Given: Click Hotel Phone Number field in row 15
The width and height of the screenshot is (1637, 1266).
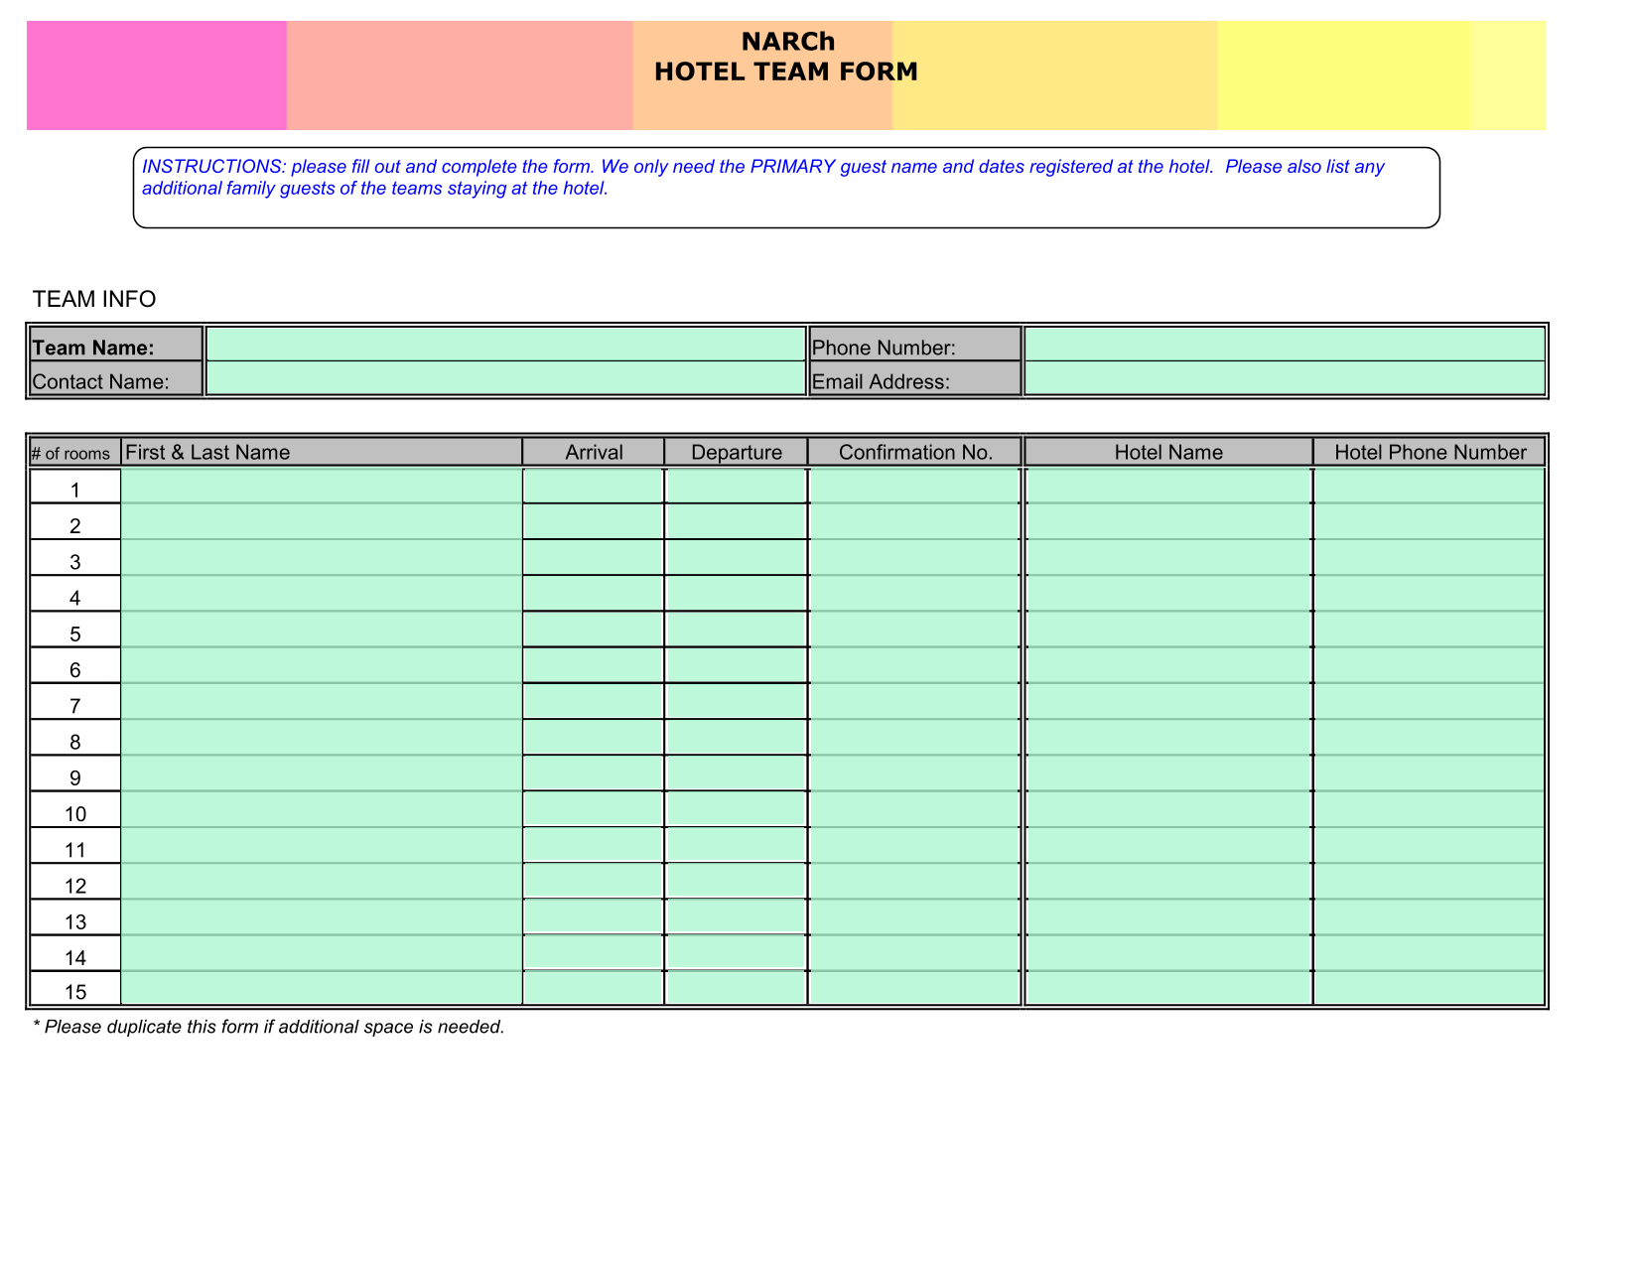Looking at the screenshot, I should coord(1430,988).
